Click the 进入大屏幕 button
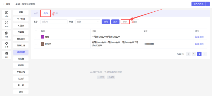This screenshot has height=96, width=212. tap(198, 4)
